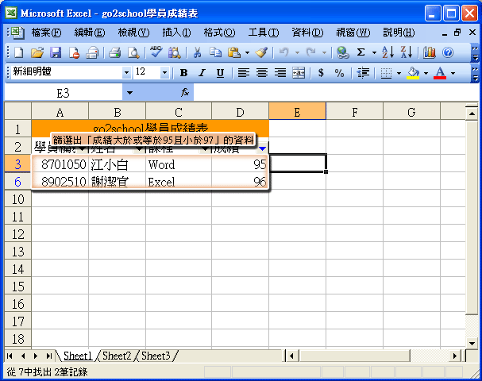Toggle Bold formatting
Screen dimensions: 482x381
(183, 72)
